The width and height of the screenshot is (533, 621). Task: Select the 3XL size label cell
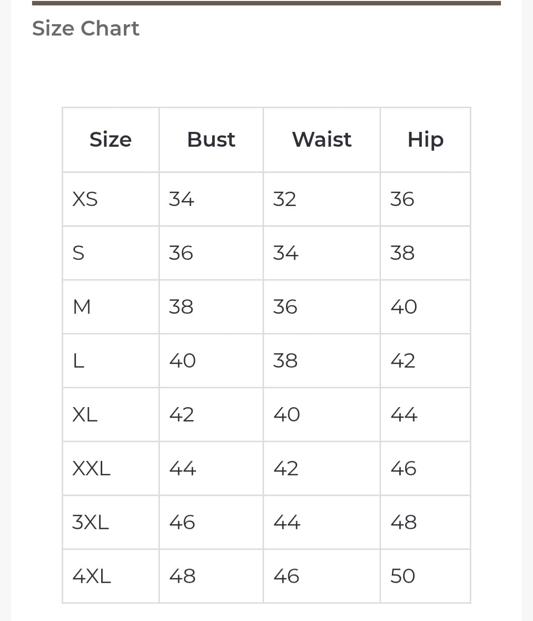[90, 522]
